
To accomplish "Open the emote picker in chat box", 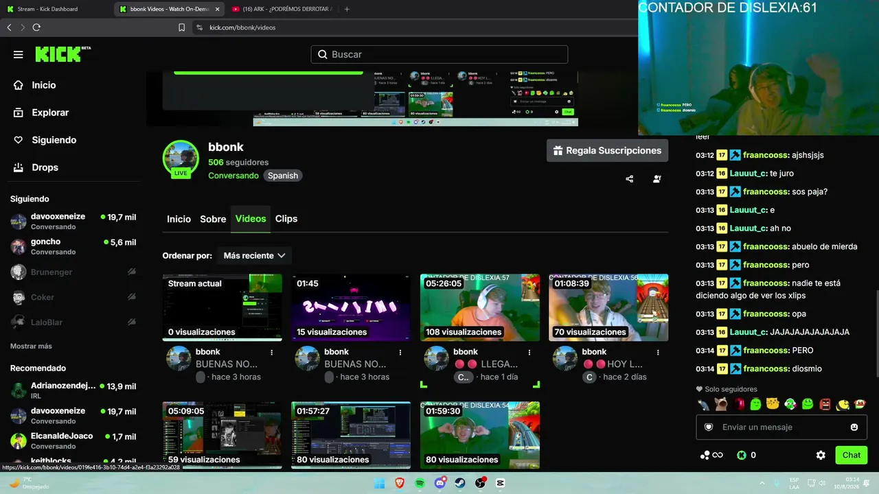I will [x=854, y=427].
